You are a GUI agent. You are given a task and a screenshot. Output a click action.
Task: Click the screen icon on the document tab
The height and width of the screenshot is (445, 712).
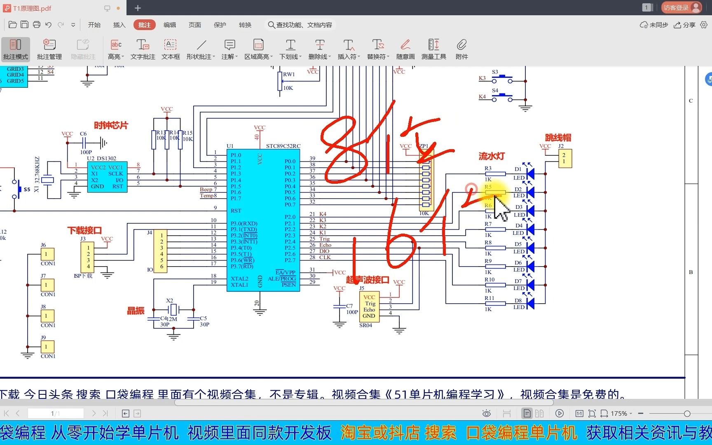(x=107, y=8)
